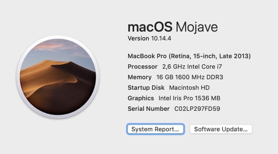The height and width of the screenshot is (154, 278).
Task: Select the 2,6 GHz Intel Core i7 value
Action: point(192,67)
